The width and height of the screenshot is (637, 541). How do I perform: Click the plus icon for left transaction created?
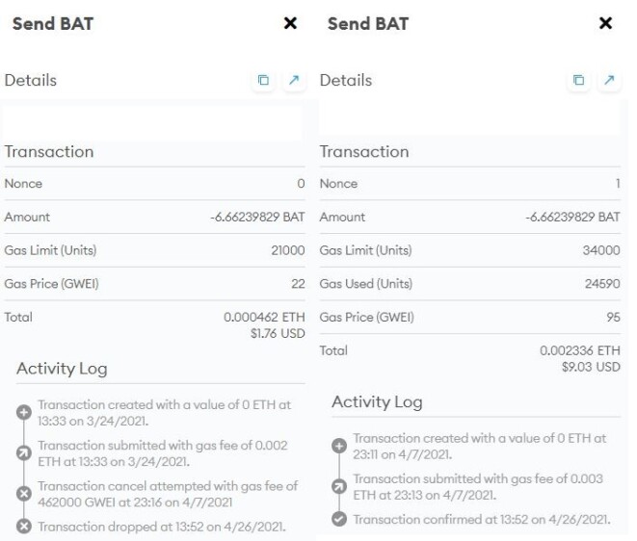click(x=24, y=412)
